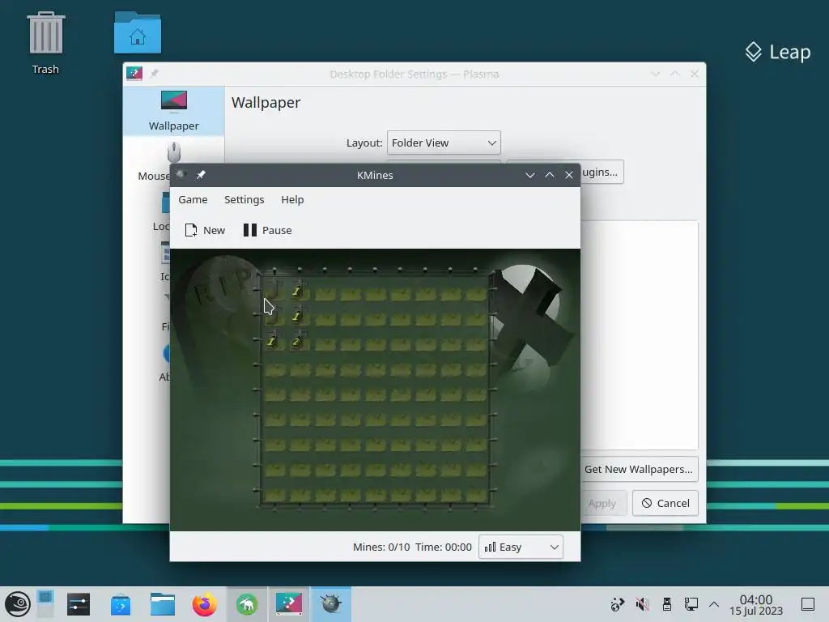Click the Time: 00:00 status text

coord(443,547)
